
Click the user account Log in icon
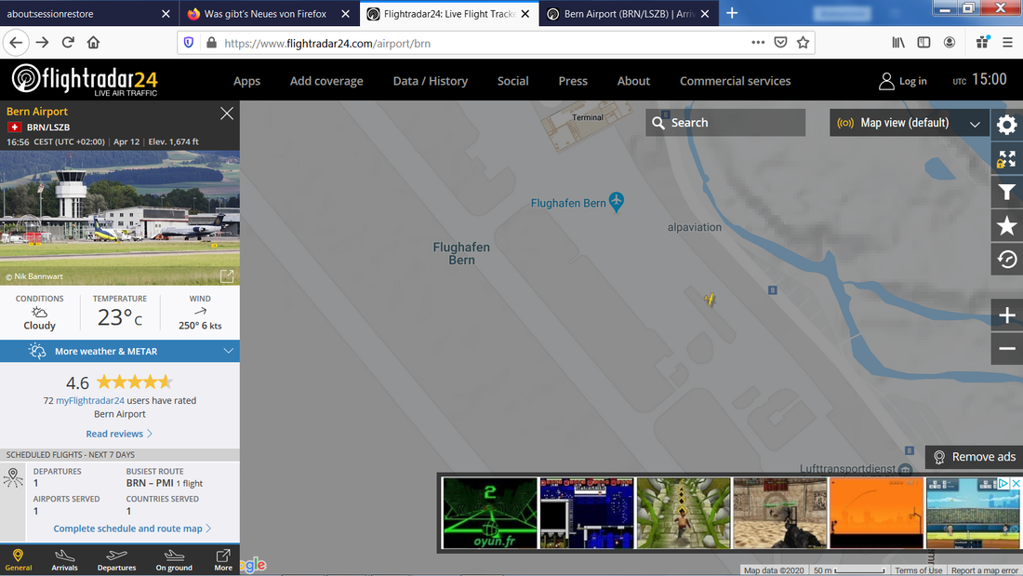coord(886,81)
